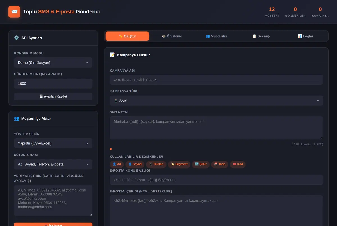Focus the SMS Metni text area
Image resolution: width=337 pixels, height=226 pixels.
pyautogui.click(x=216, y=128)
